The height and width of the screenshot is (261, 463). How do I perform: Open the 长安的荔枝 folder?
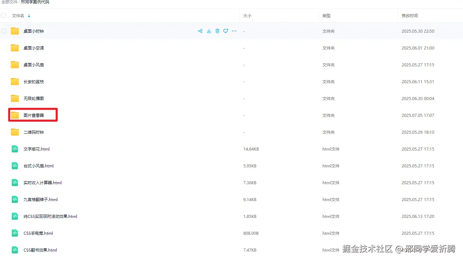click(33, 81)
